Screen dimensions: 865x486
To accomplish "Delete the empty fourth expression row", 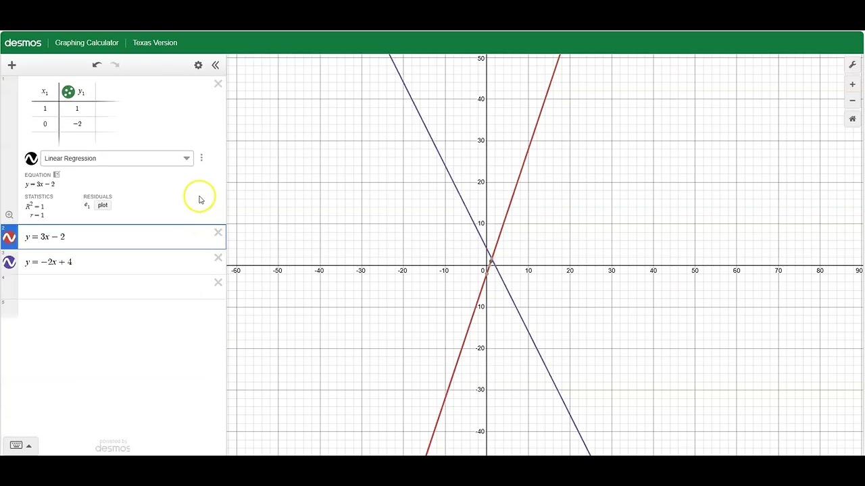I will pyautogui.click(x=218, y=282).
